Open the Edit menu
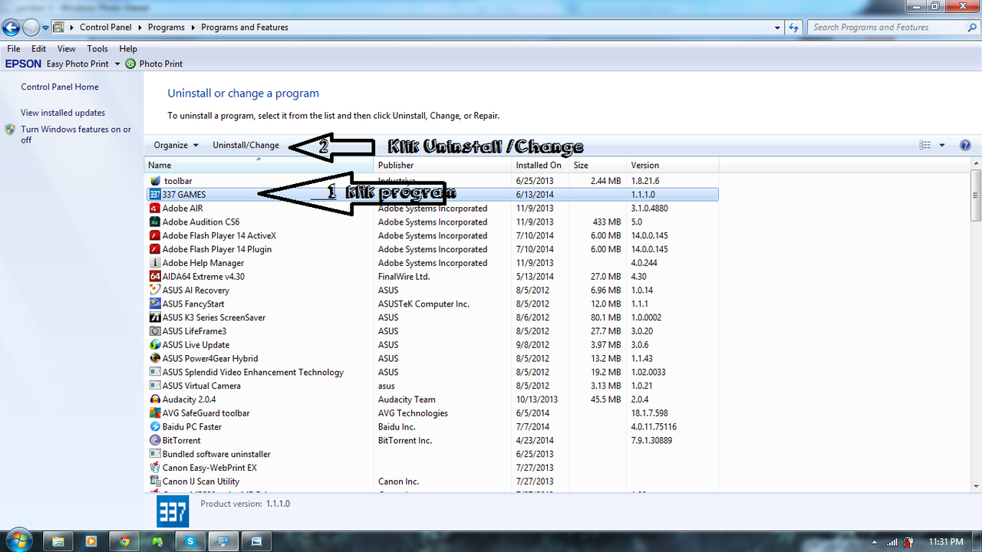The width and height of the screenshot is (982, 552). tap(39, 48)
